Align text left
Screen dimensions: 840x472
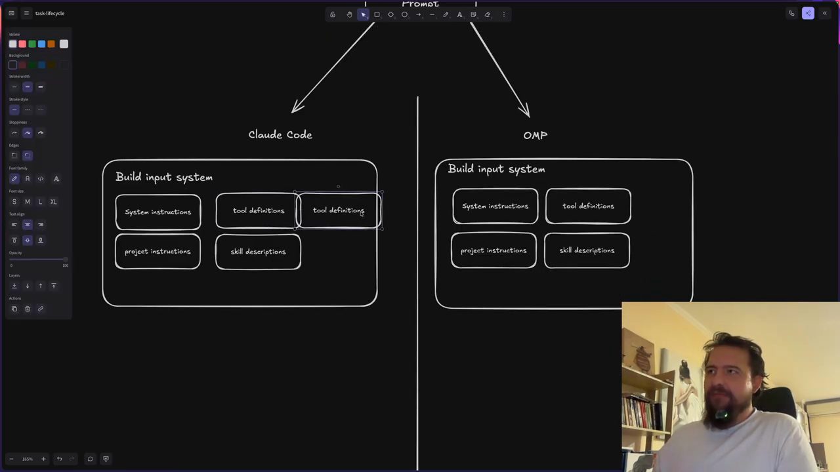(x=14, y=224)
